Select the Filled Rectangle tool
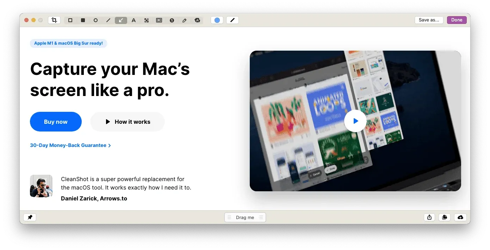The image size is (490, 250). (83, 20)
